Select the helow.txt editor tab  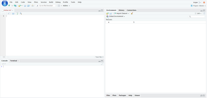pos(8,10)
